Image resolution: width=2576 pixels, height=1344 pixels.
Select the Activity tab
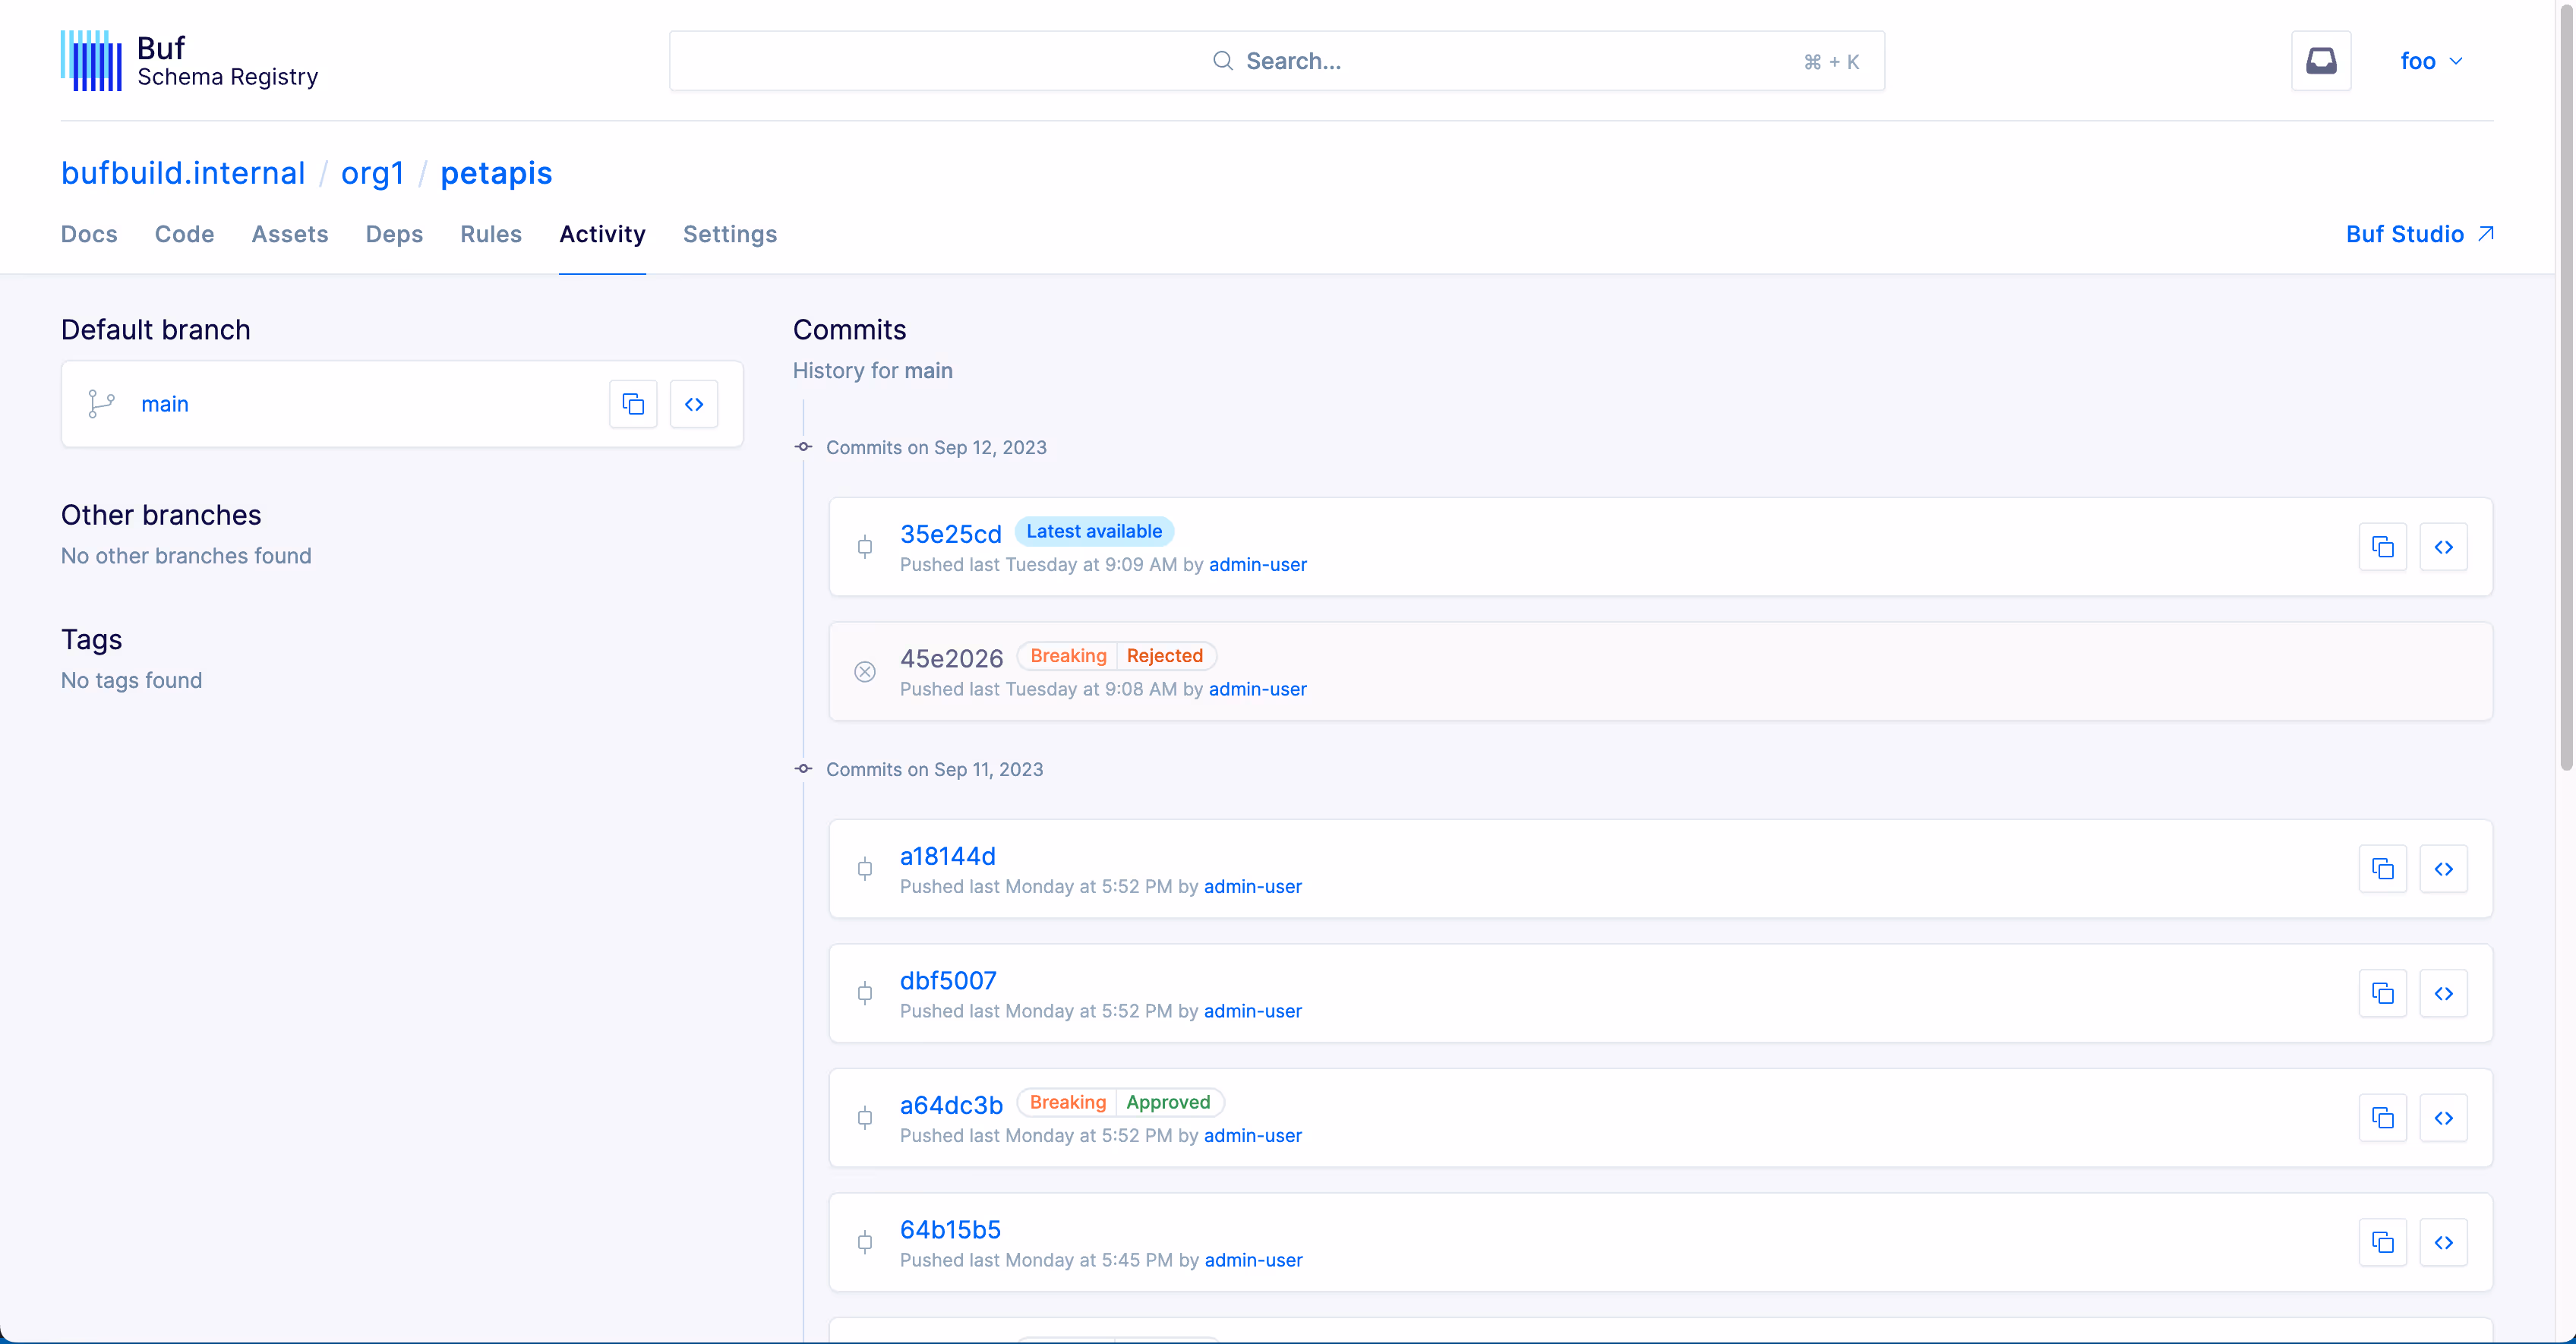point(602,234)
